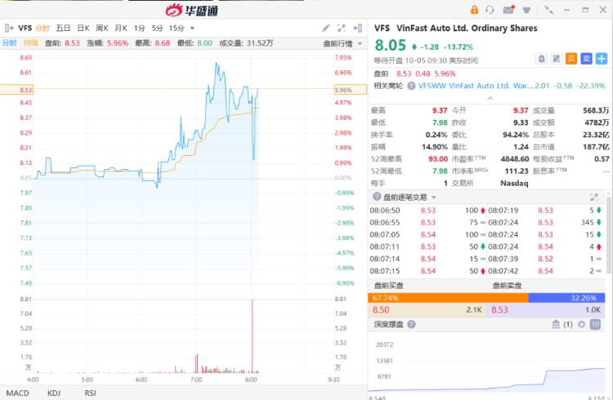
Task: Switch to the 五日 chart tab
Action: pyautogui.click(x=63, y=28)
